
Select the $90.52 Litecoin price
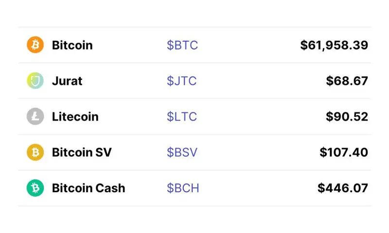(347, 116)
